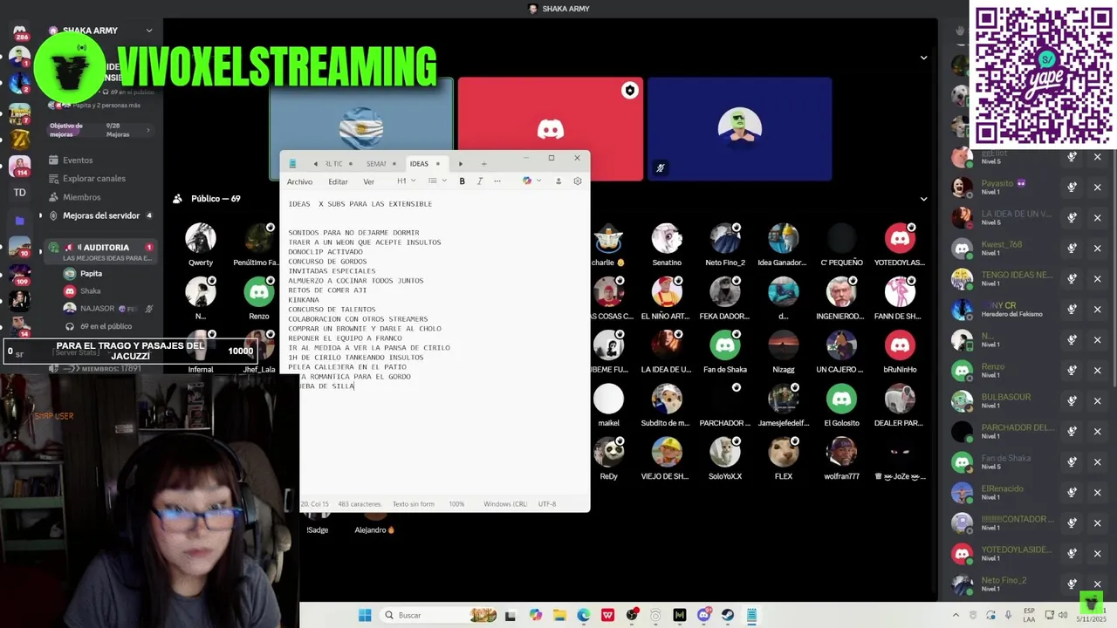Collapse the Público — 69 audience section
The width and height of the screenshot is (1117, 628).
[x=923, y=199]
